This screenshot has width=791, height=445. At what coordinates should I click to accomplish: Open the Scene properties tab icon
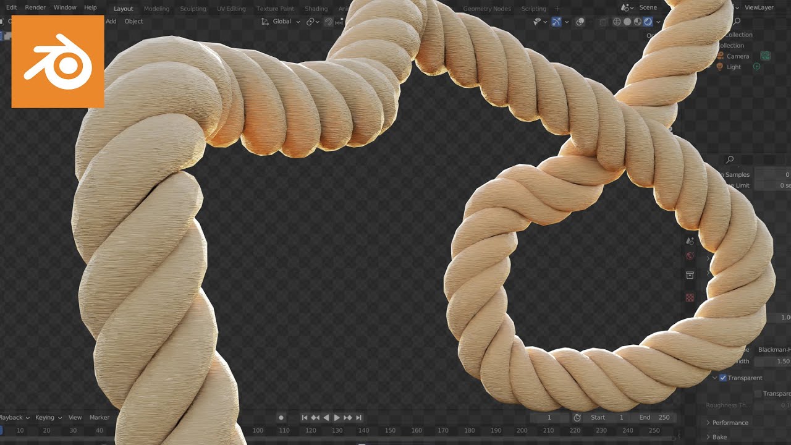tap(690, 240)
